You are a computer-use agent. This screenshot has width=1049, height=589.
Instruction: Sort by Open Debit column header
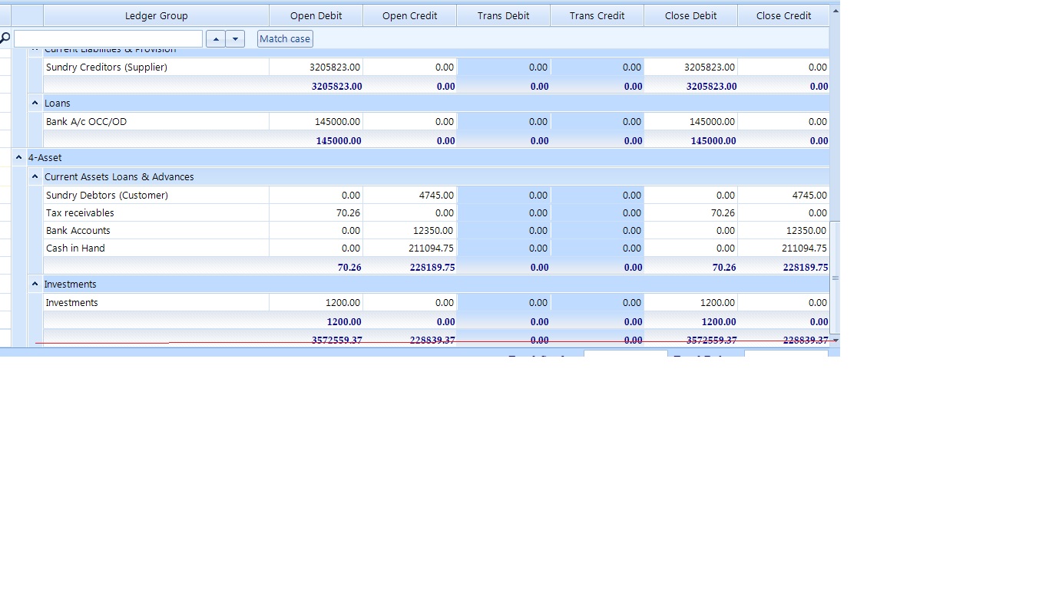click(316, 15)
